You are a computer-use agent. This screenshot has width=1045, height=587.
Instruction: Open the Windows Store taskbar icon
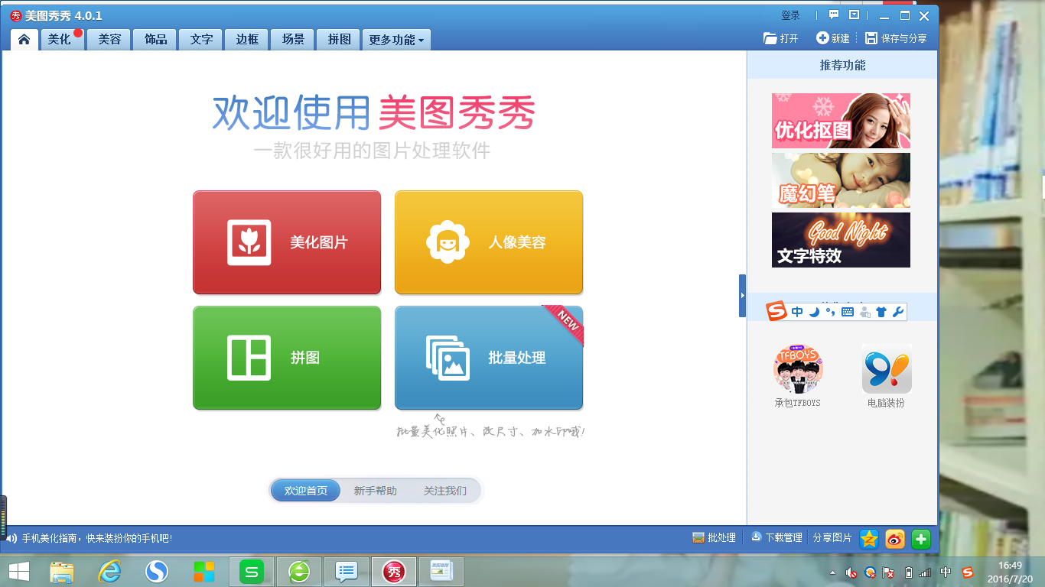point(204,572)
